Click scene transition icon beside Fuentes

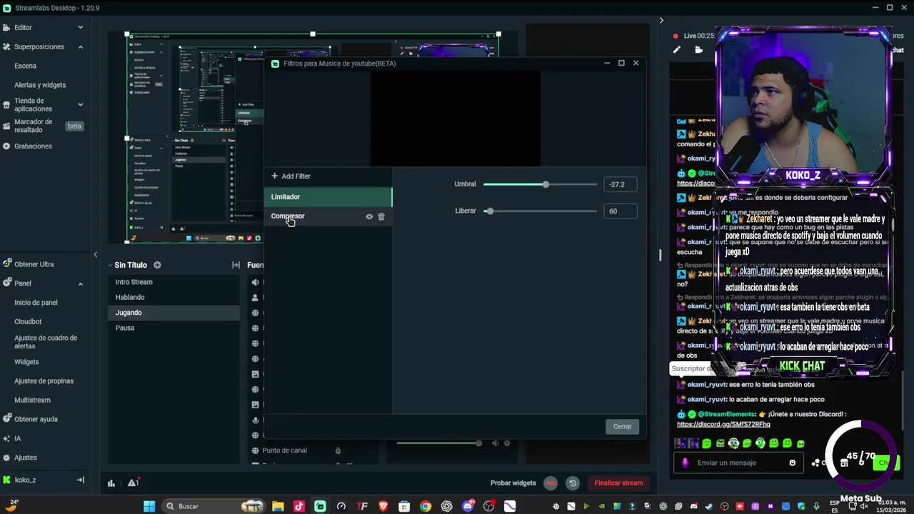(236, 265)
